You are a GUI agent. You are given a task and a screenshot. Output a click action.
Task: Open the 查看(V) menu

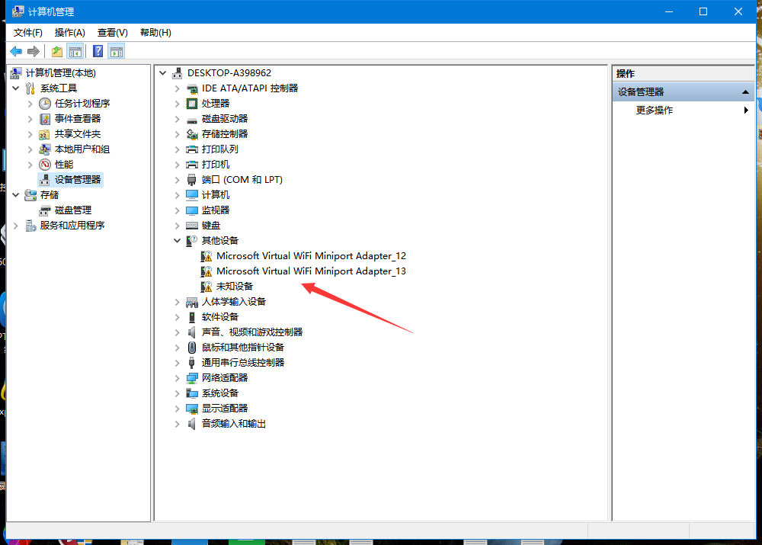[x=113, y=33]
